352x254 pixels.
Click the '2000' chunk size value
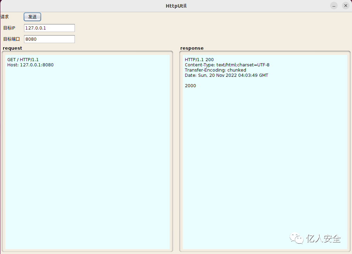[190, 86]
